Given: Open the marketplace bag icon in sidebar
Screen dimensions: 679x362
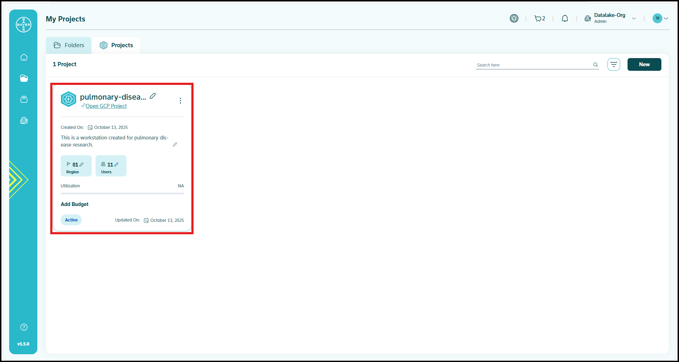Looking at the screenshot, I should (x=24, y=99).
